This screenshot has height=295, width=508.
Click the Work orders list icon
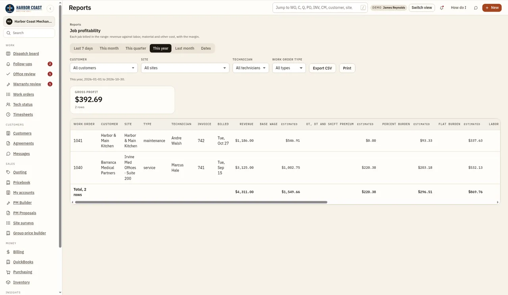tap(9, 94)
